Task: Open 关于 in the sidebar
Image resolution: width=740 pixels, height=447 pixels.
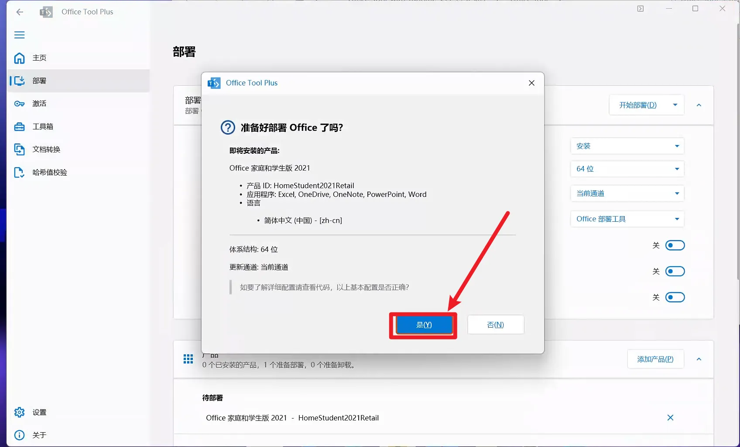Action: click(79, 435)
